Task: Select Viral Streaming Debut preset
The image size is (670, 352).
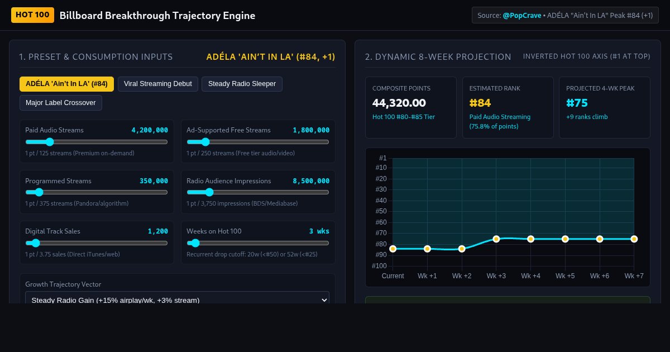Action: tap(158, 84)
